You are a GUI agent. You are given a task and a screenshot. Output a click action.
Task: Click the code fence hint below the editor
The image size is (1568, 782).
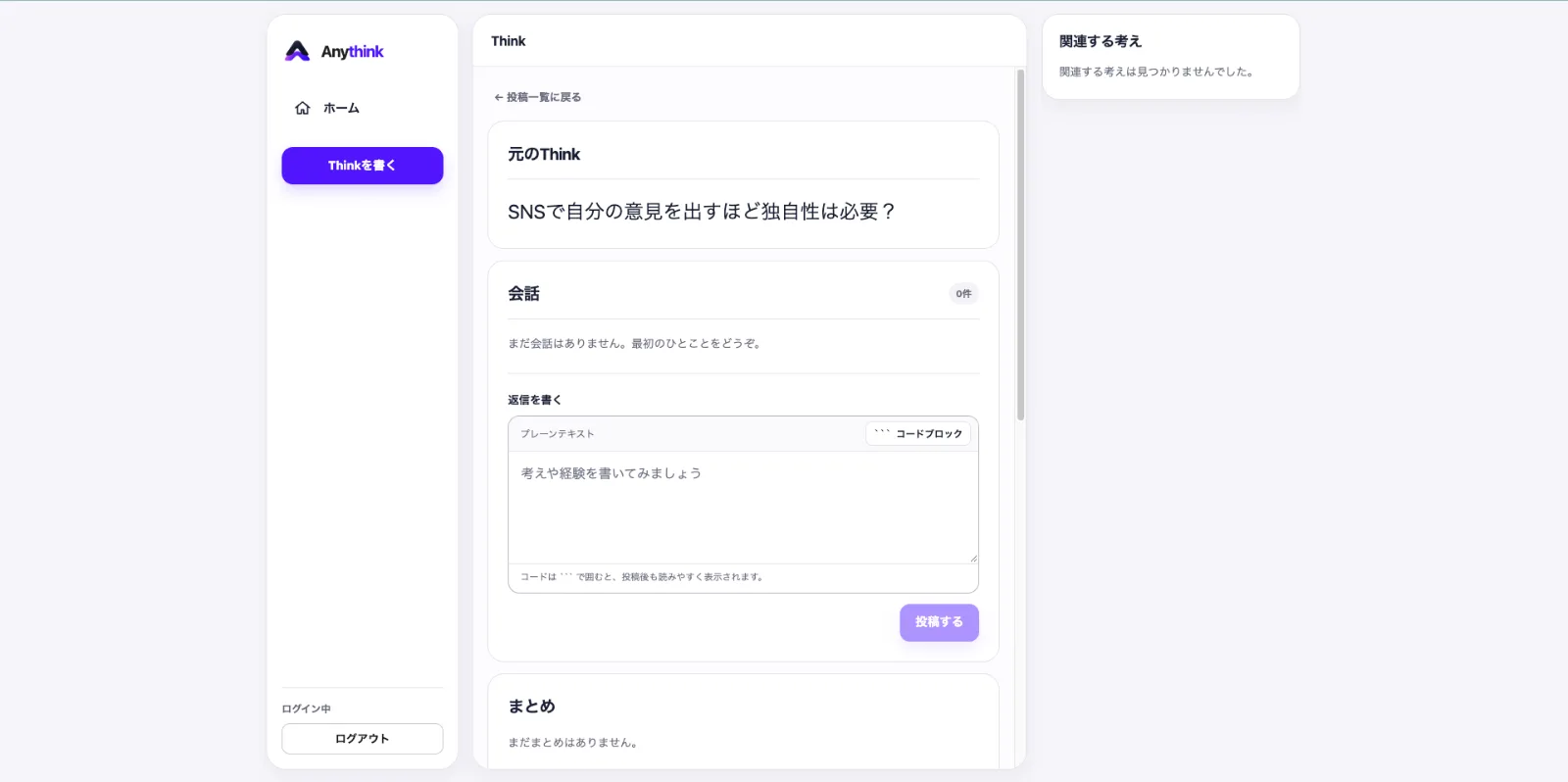[642, 577]
